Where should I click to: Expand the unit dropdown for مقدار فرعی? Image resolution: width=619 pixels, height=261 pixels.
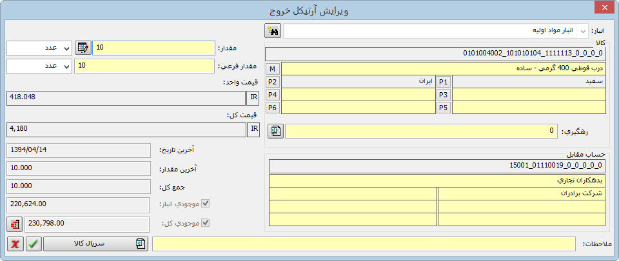click(x=66, y=66)
